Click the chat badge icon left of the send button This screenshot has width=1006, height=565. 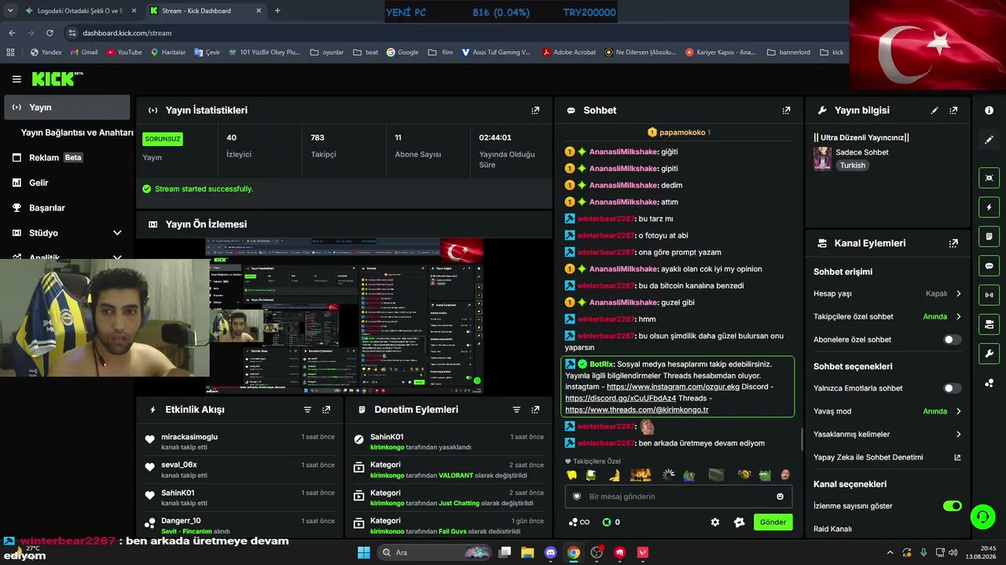pyautogui.click(x=739, y=522)
